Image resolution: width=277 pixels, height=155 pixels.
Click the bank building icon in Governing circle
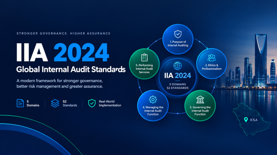200,100
